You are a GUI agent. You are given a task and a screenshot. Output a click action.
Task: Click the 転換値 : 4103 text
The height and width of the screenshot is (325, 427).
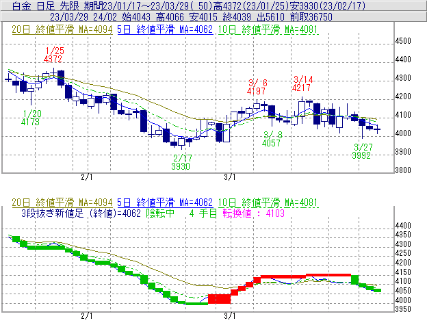[x=253, y=213]
